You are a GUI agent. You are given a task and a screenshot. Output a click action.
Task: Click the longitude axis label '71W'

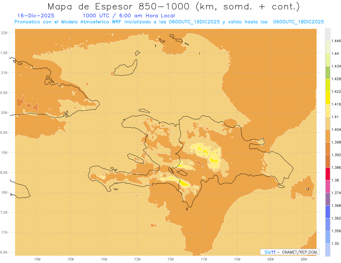[x=204, y=259]
